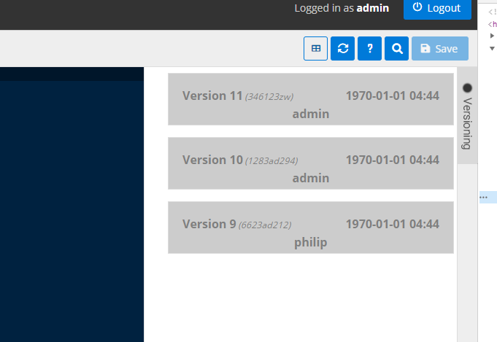The height and width of the screenshot is (342, 497).
Task: Collapse the expanded node in devtools tree
Action: [x=492, y=48]
